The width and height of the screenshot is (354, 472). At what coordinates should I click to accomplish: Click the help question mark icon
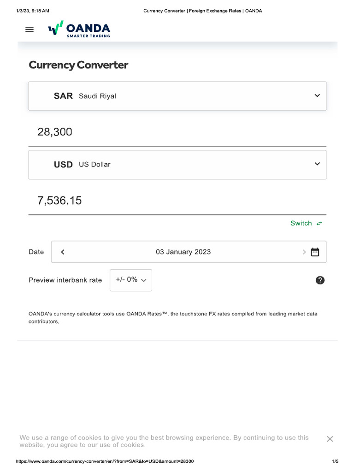click(x=320, y=280)
